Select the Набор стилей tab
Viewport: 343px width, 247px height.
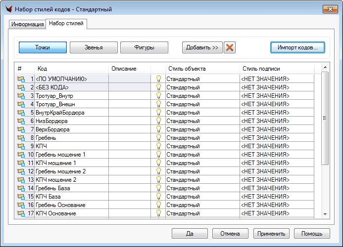(x=67, y=24)
